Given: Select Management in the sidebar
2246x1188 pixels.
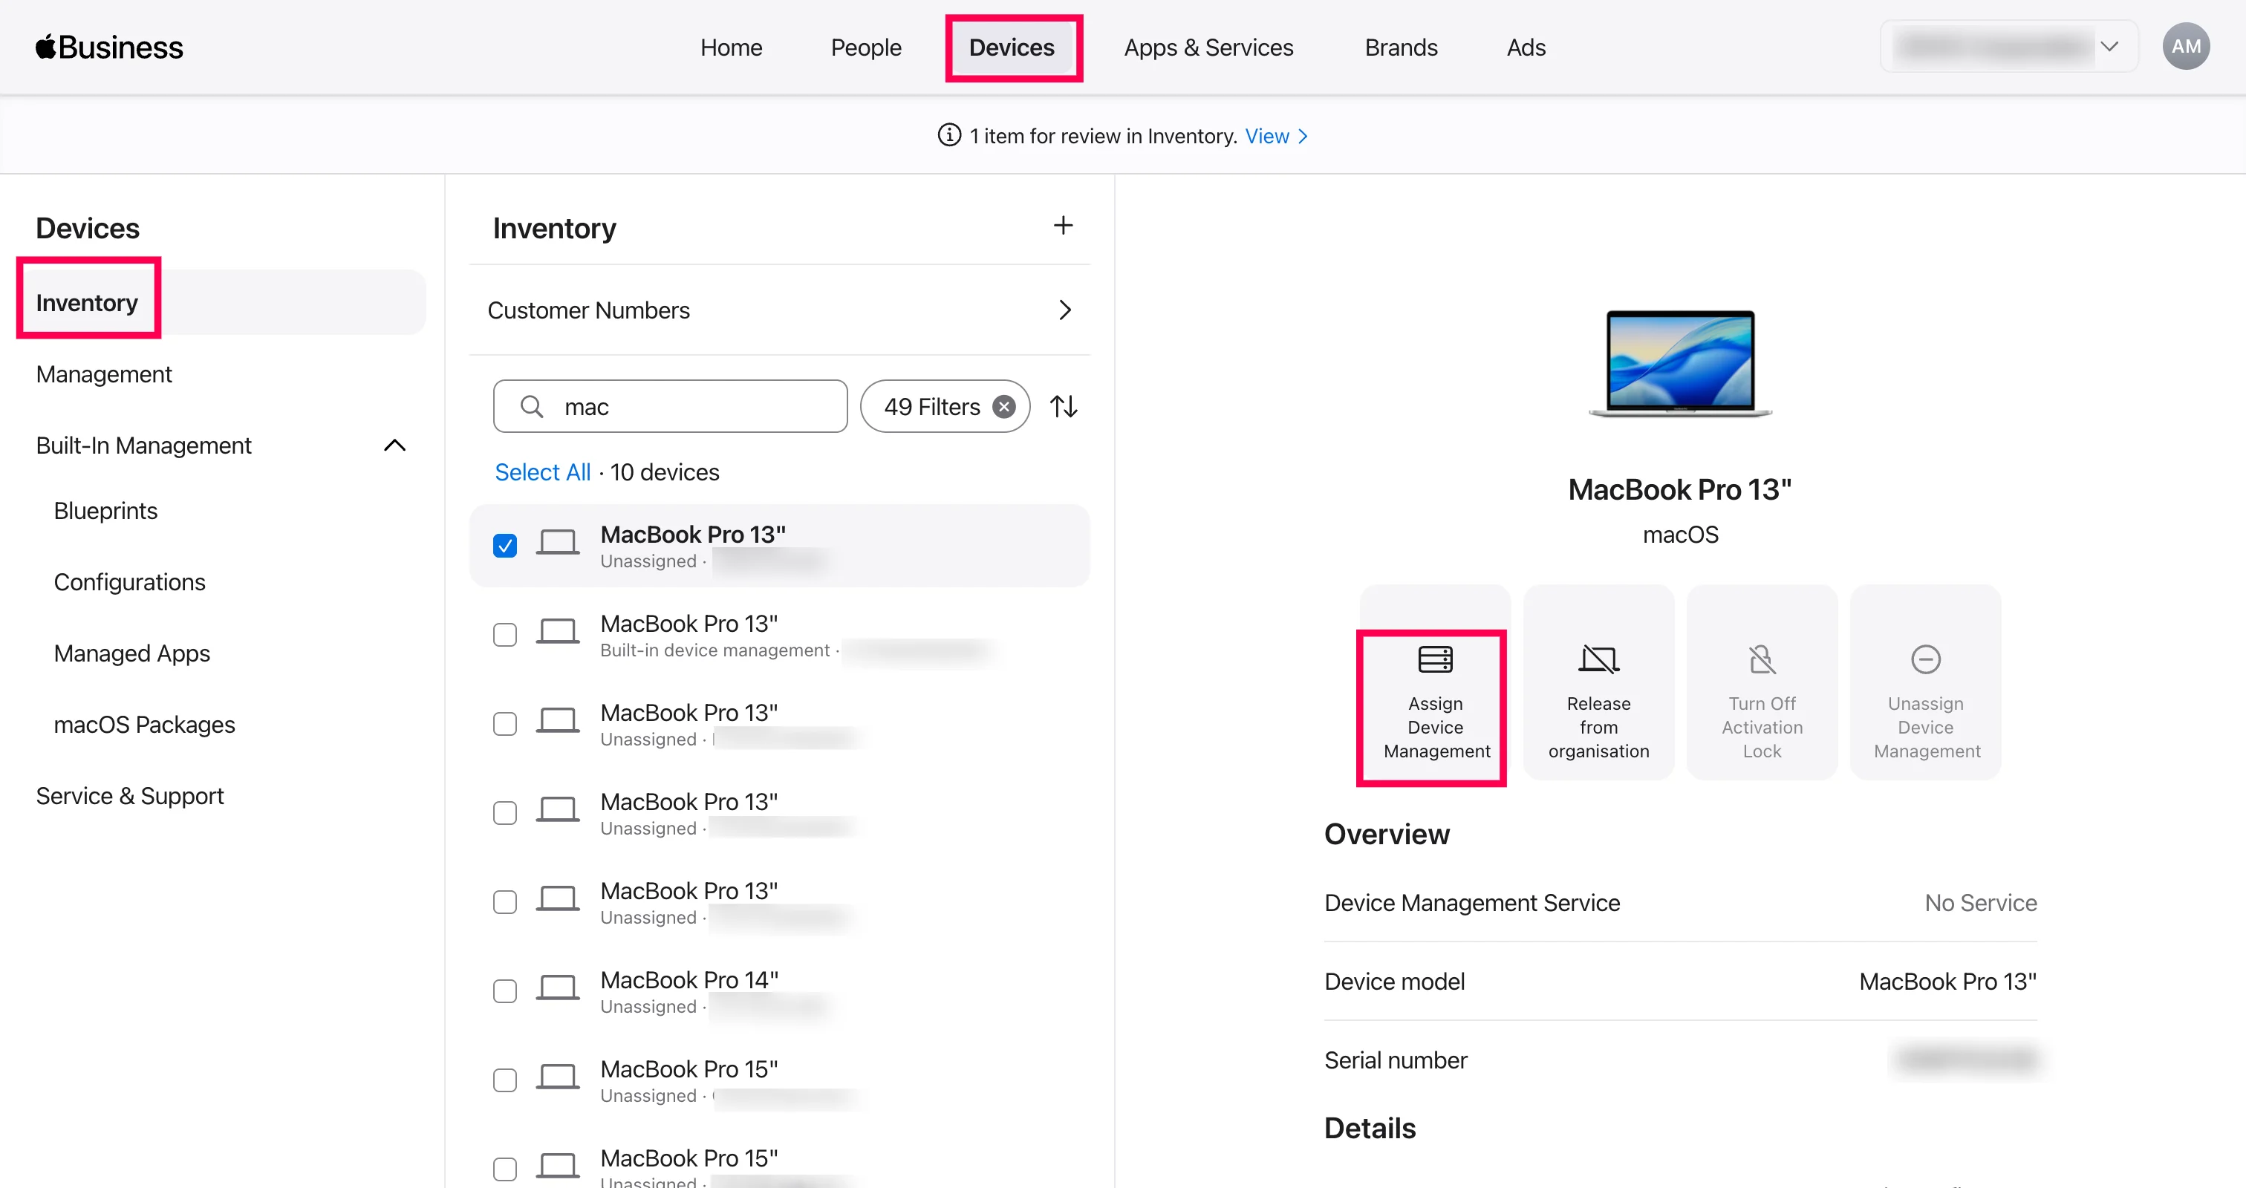Looking at the screenshot, I should (104, 374).
